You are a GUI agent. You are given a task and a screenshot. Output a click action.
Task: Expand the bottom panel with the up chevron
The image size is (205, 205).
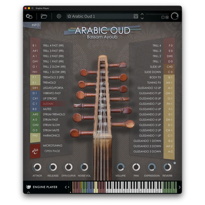point(29,192)
